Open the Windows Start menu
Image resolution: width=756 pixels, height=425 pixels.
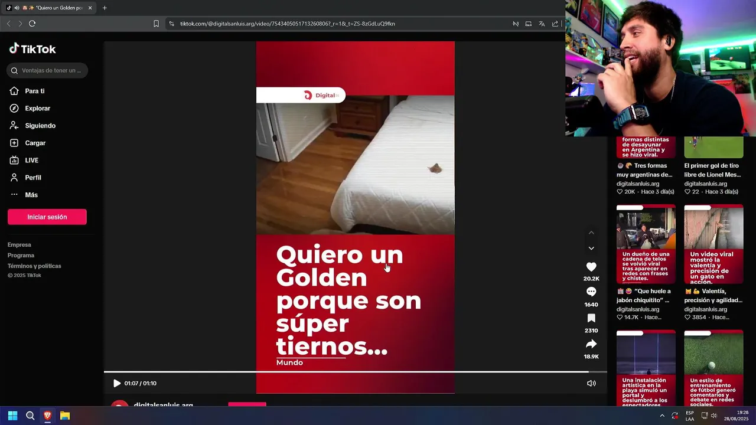pyautogui.click(x=12, y=416)
